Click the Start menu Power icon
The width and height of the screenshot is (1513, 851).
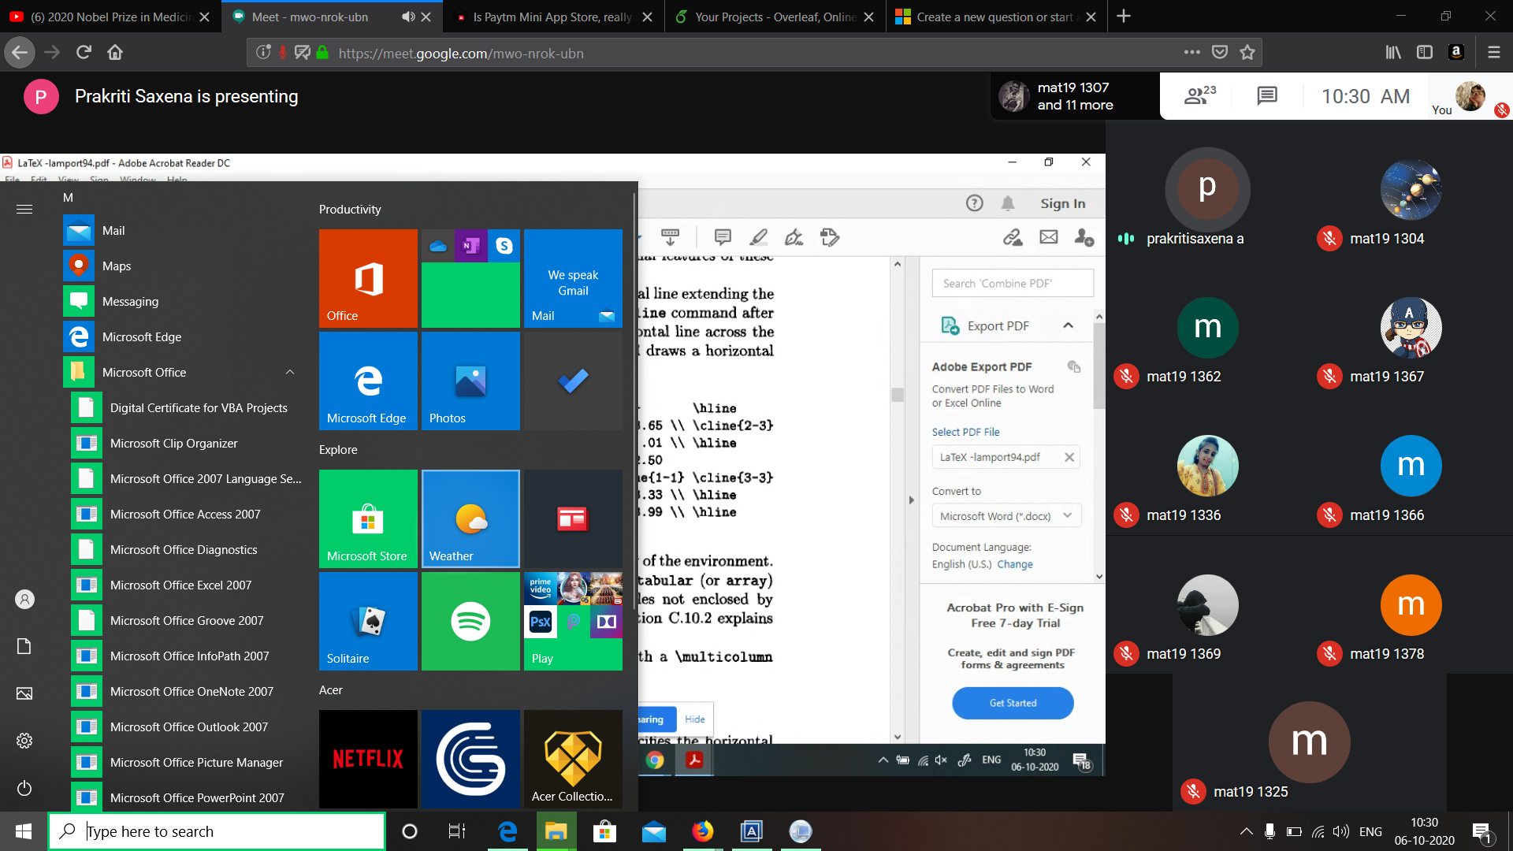pyautogui.click(x=24, y=788)
